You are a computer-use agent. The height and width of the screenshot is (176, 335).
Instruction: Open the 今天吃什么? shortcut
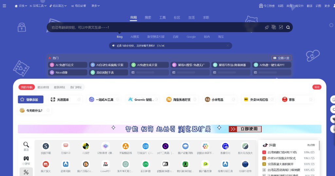35,110
